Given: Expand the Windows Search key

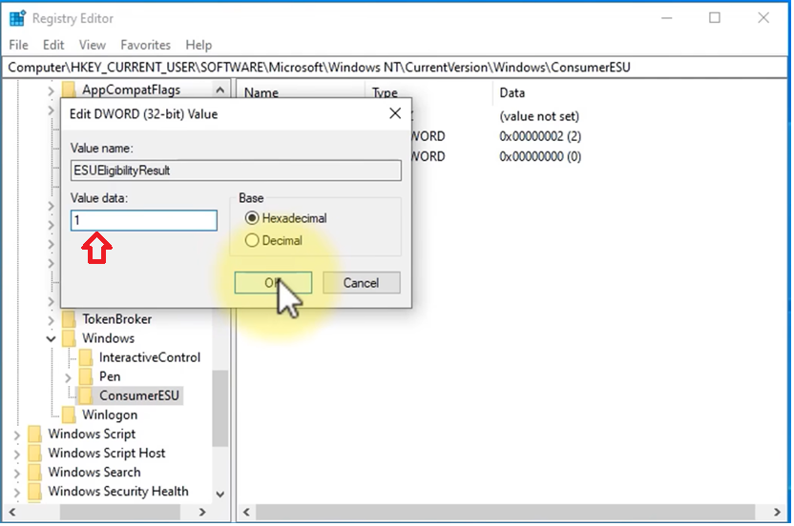Looking at the screenshot, I should [17, 474].
